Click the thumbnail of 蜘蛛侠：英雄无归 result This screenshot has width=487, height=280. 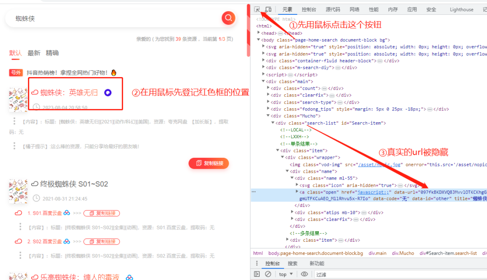18,99
